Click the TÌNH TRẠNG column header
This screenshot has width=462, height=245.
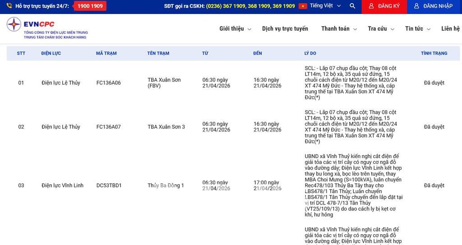pos(434,53)
